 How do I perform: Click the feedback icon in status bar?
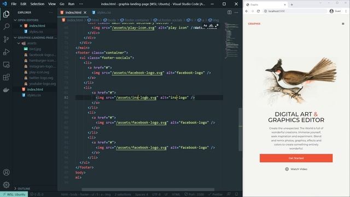click(229, 194)
